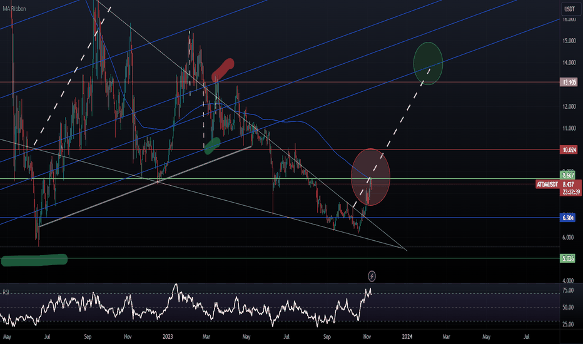Click the Nov label nearest to 2024
The image size is (583, 344).
(367, 336)
